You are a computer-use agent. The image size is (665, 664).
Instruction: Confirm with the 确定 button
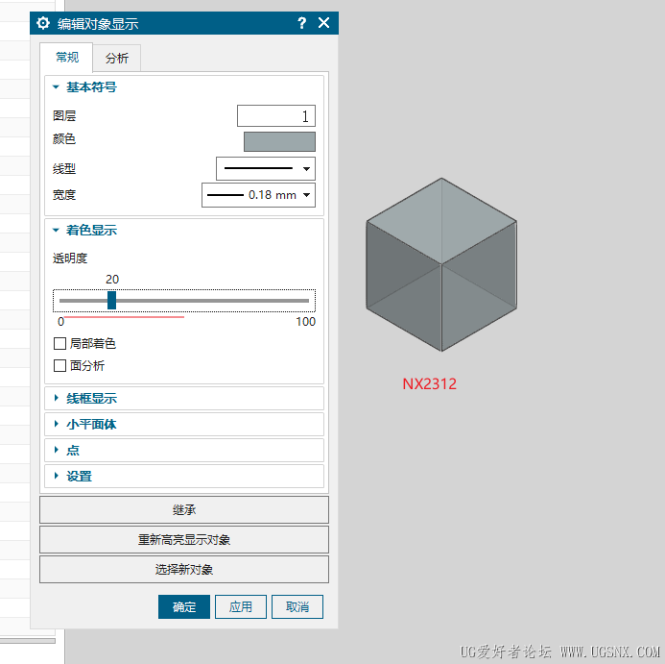point(184,606)
